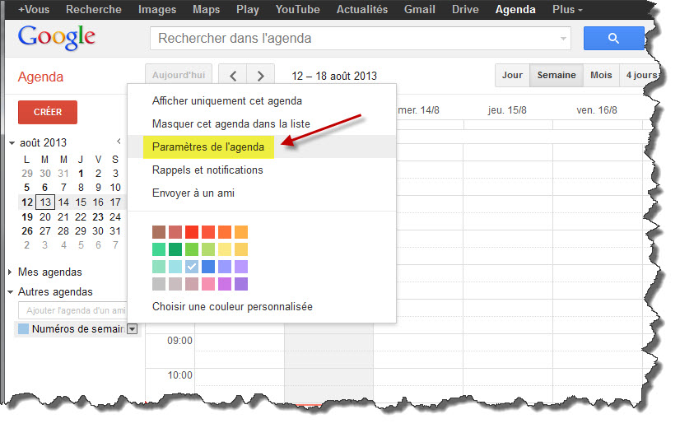Image resolution: width=680 pixels, height=428 pixels.
Task: Open Gmail from top bar
Action: [419, 10]
